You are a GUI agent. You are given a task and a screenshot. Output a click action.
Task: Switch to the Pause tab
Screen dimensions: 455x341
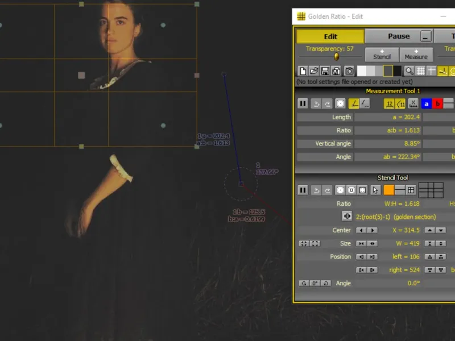pos(399,36)
